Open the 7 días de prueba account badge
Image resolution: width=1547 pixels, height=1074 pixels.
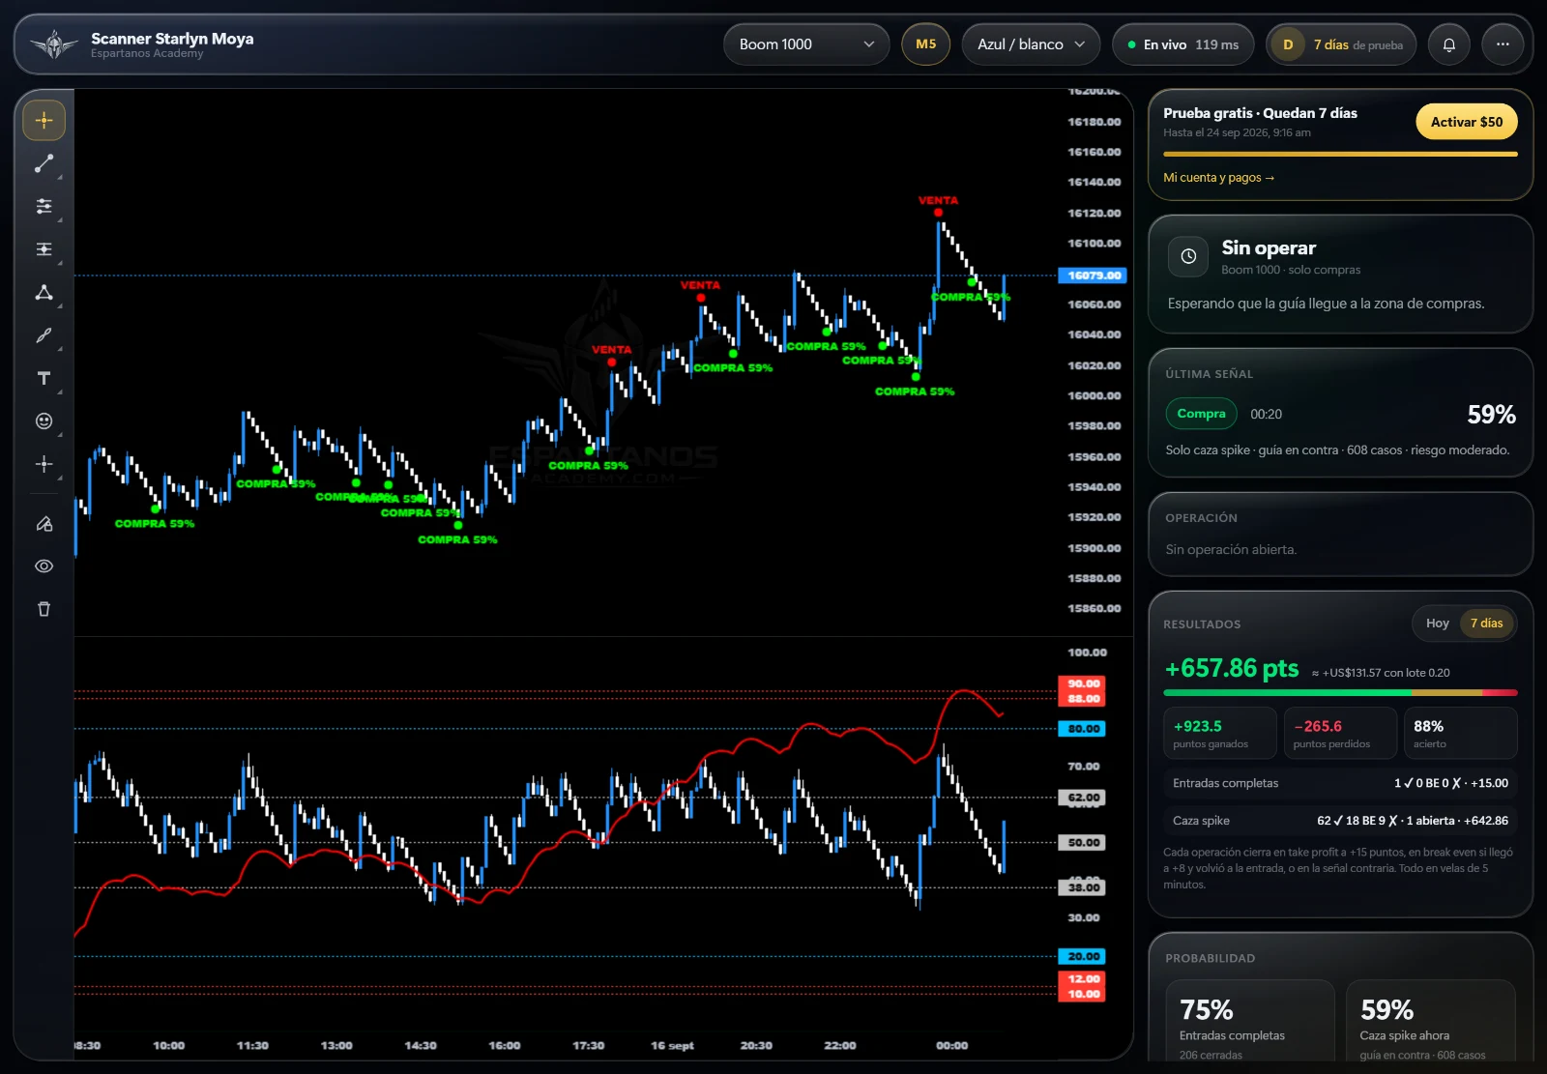pyautogui.click(x=1341, y=44)
